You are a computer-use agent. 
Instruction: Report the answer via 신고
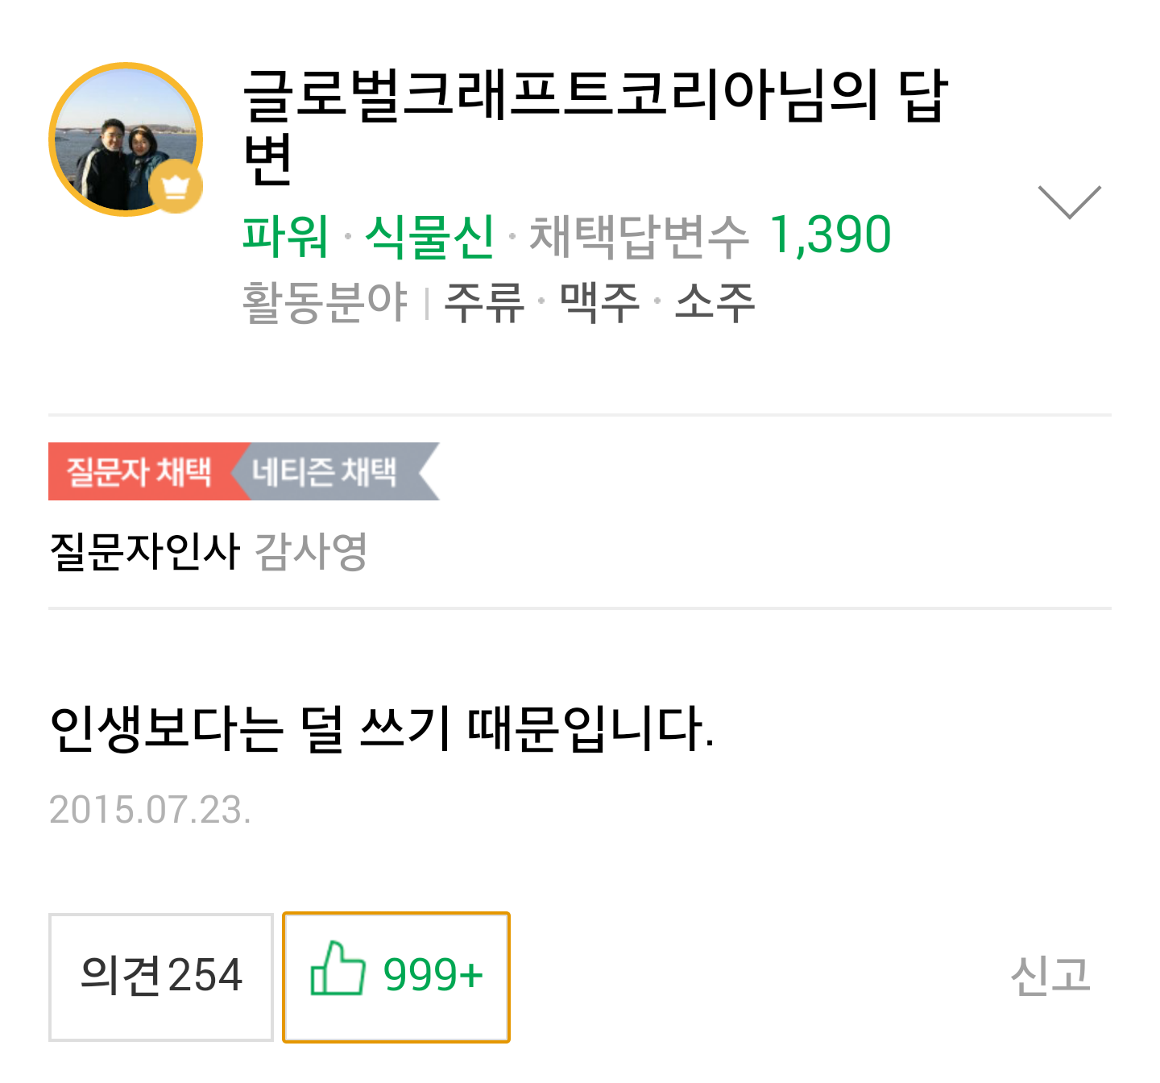(1050, 976)
